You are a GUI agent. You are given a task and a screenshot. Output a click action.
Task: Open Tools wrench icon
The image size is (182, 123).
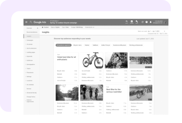pyautogui.click(x=137, y=22)
